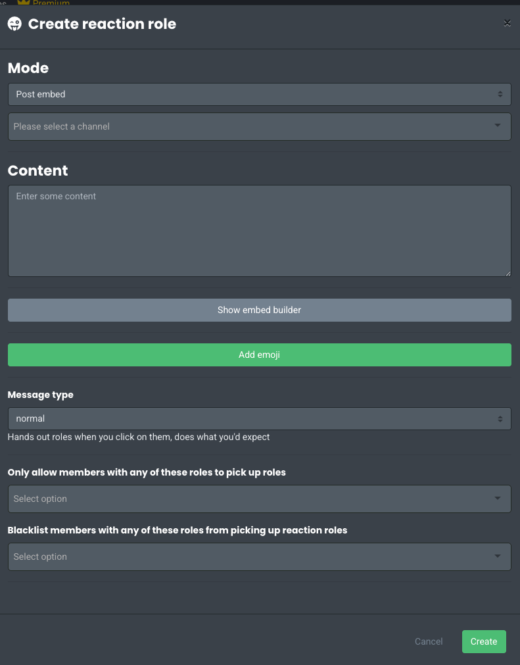Click the chevron arrow of channel selector
The image size is (520, 665).
498,126
